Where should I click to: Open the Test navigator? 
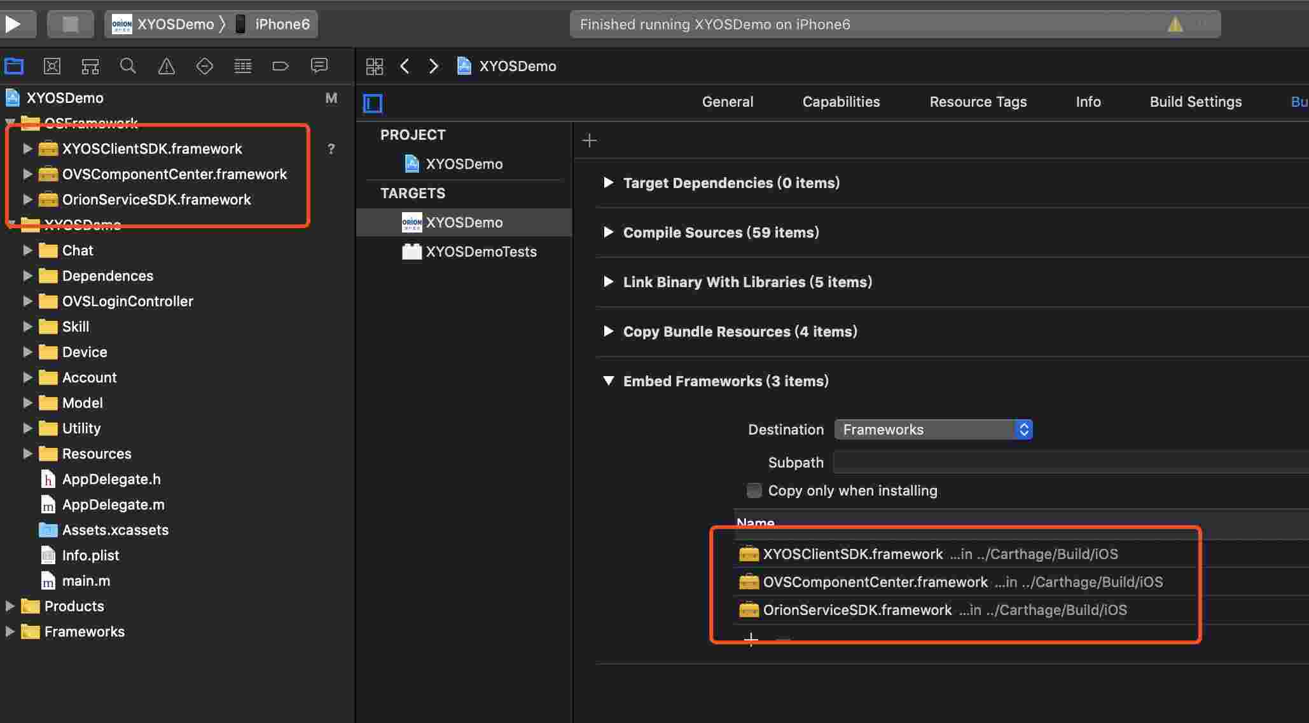click(x=204, y=65)
